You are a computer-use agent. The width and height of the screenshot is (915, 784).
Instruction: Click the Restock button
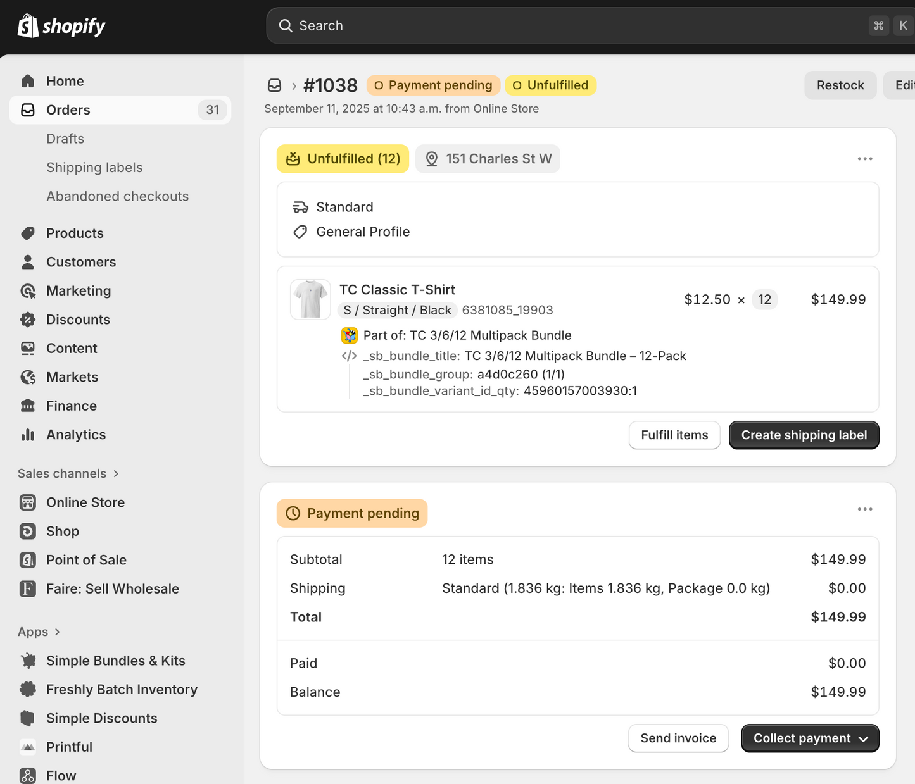pyautogui.click(x=840, y=85)
